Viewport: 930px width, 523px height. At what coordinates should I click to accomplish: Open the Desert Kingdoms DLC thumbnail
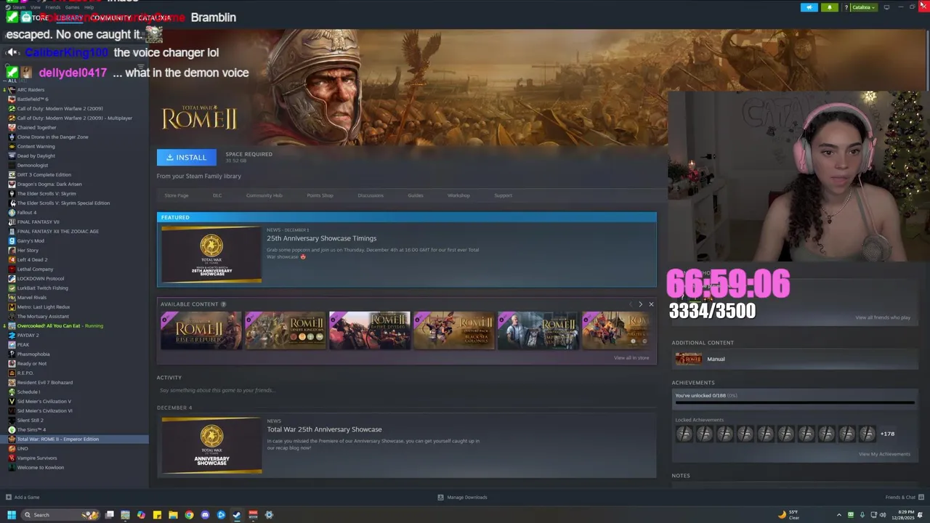tap(286, 331)
